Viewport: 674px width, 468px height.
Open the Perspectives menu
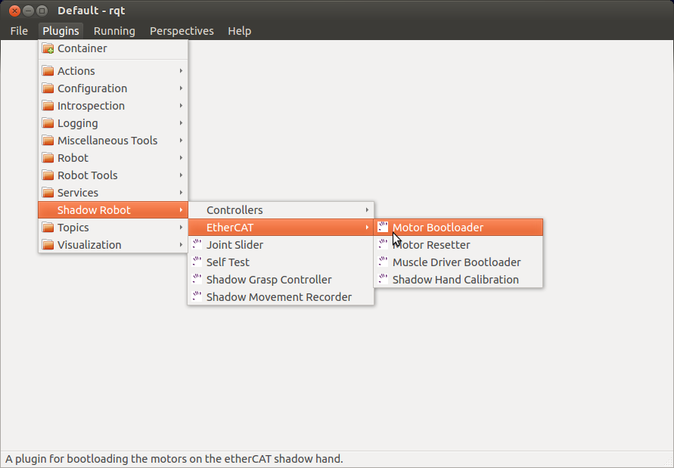coord(182,31)
